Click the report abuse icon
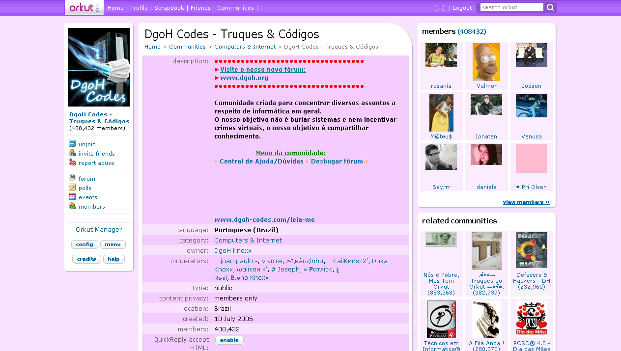This screenshot has width=621, height=351. click(72, 162)
